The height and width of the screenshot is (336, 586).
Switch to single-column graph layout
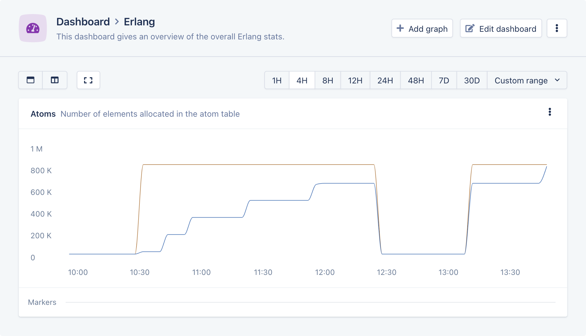tap(31, 80)
